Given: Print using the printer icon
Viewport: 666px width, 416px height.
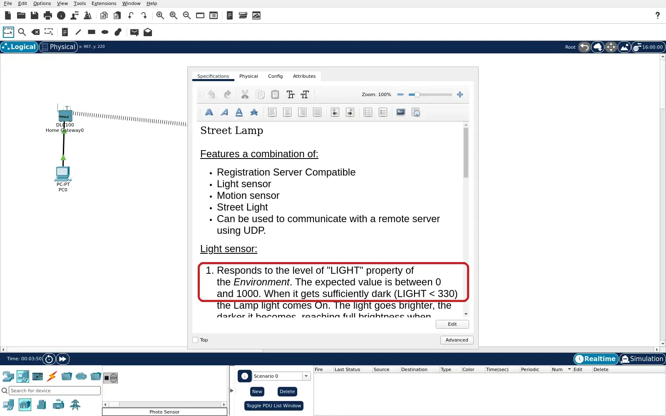Looking at the screenshot, I should tap(48, 15).
